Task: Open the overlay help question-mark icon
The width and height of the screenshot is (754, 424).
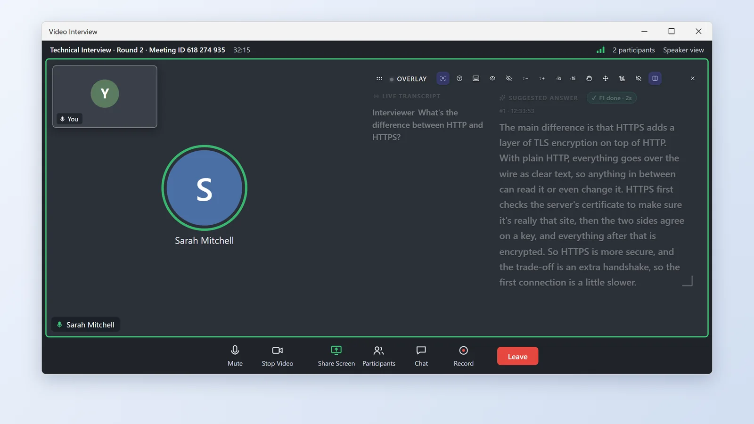Action: [x=459, y=79]
